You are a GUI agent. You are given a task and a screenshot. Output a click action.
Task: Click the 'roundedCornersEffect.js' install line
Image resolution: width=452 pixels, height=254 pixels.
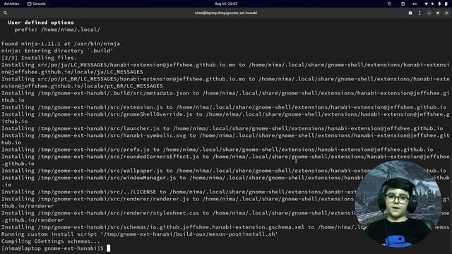(x=225, y=160)
